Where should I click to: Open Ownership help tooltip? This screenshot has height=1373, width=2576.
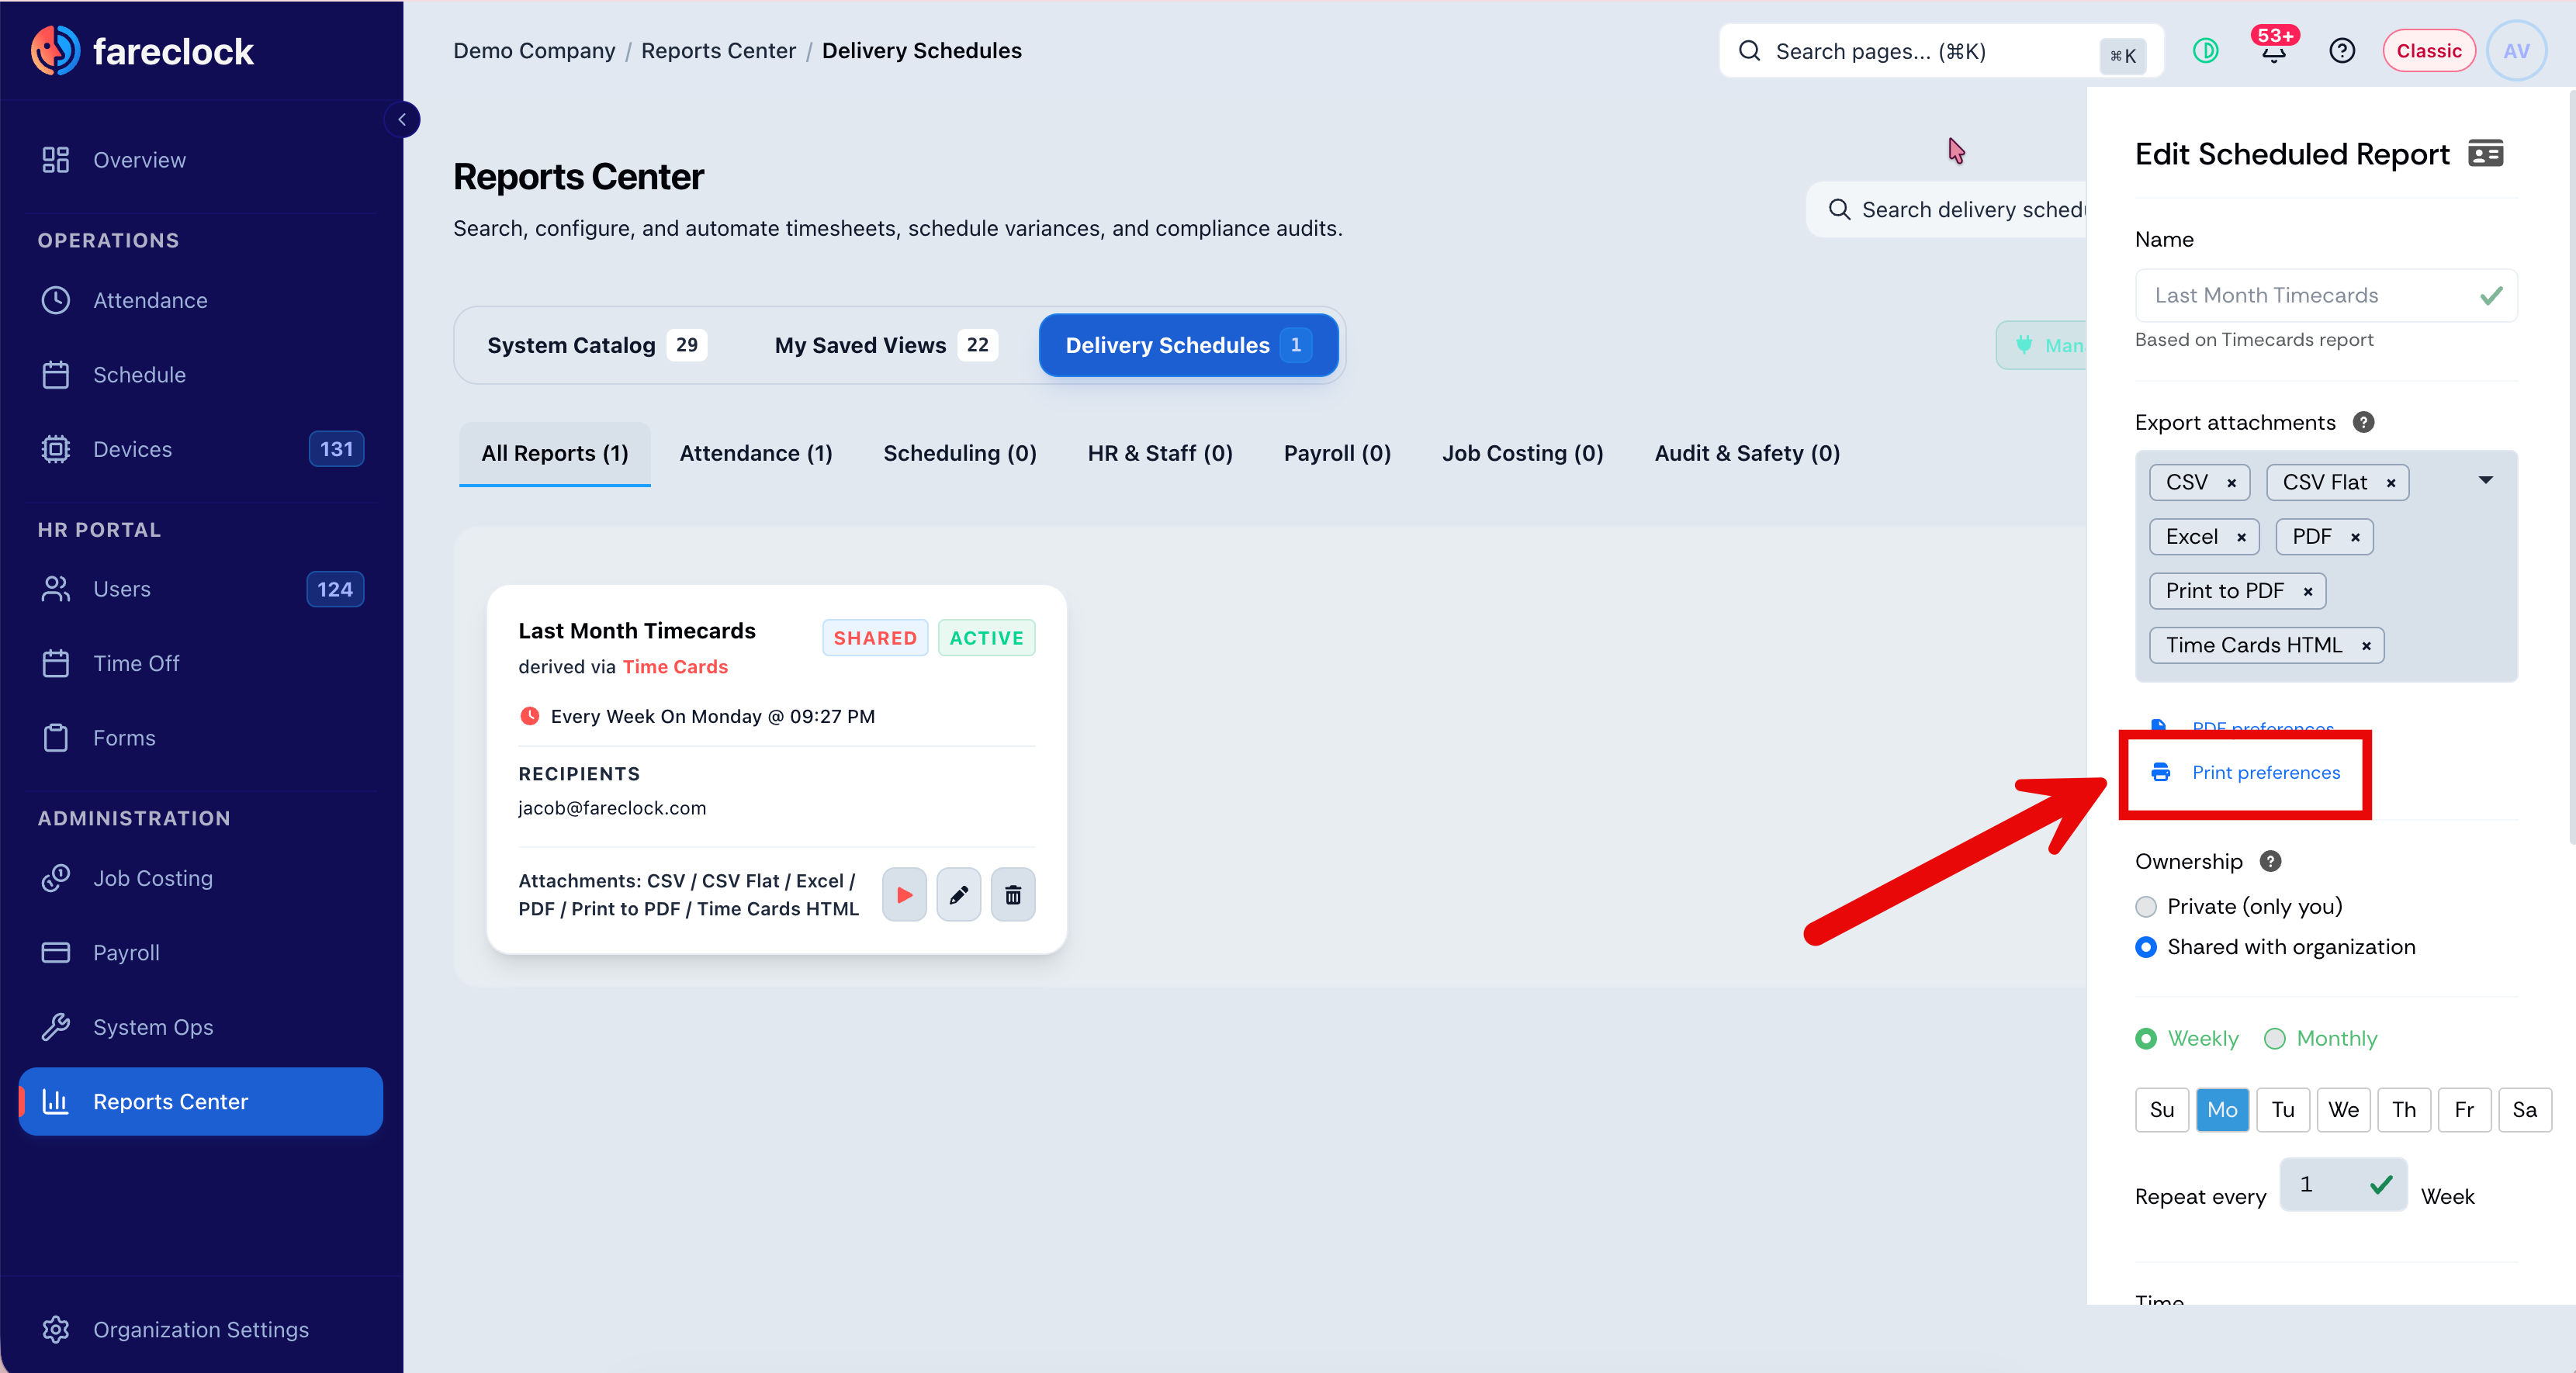coord(2270,861)
